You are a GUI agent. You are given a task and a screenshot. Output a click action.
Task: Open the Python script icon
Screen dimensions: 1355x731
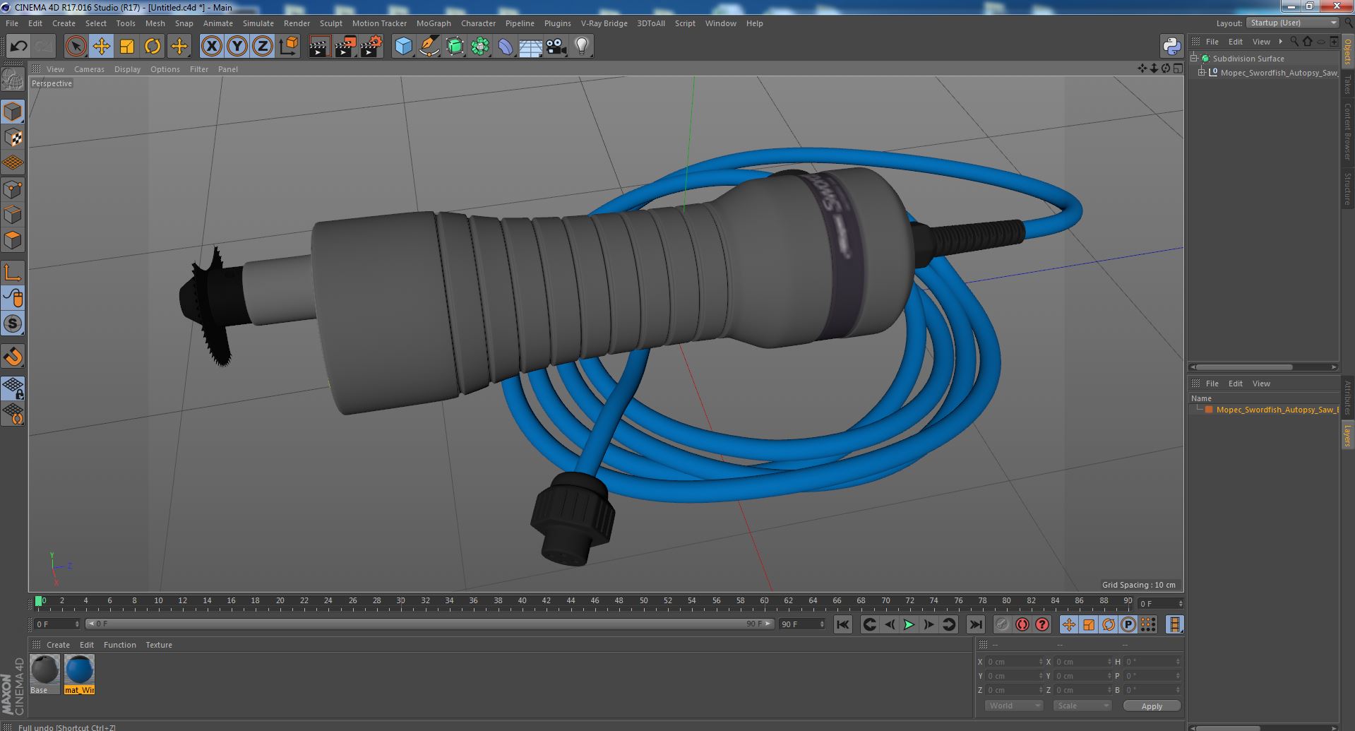click(x=1171, y=47)
